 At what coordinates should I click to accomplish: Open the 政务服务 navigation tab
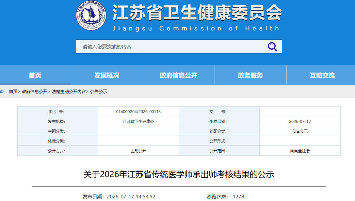(250, 75)
